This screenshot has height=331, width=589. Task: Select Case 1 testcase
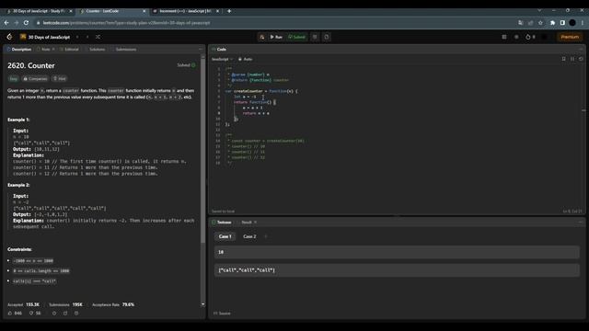pos(225,236)
